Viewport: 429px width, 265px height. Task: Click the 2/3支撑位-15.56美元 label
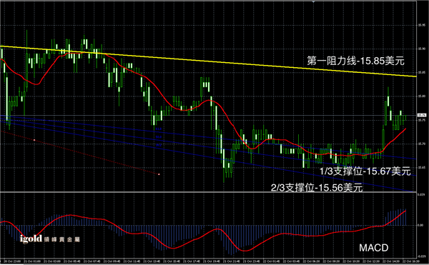click(x=317, y=188)
